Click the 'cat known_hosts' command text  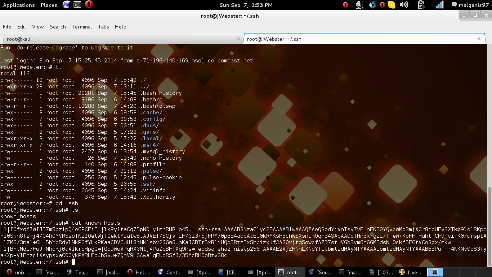[x=96, y=223]
